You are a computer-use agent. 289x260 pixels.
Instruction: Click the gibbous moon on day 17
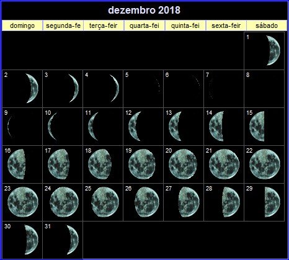click(58, 164)
